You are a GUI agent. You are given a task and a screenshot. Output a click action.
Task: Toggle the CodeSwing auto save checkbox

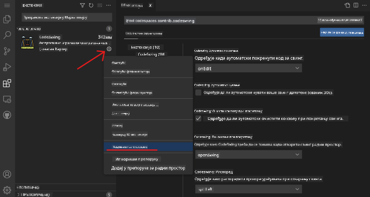pyautogui.click(x=198, y=92)
